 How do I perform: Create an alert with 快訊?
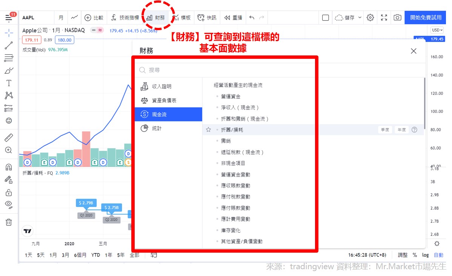click(x=207, y=18)
